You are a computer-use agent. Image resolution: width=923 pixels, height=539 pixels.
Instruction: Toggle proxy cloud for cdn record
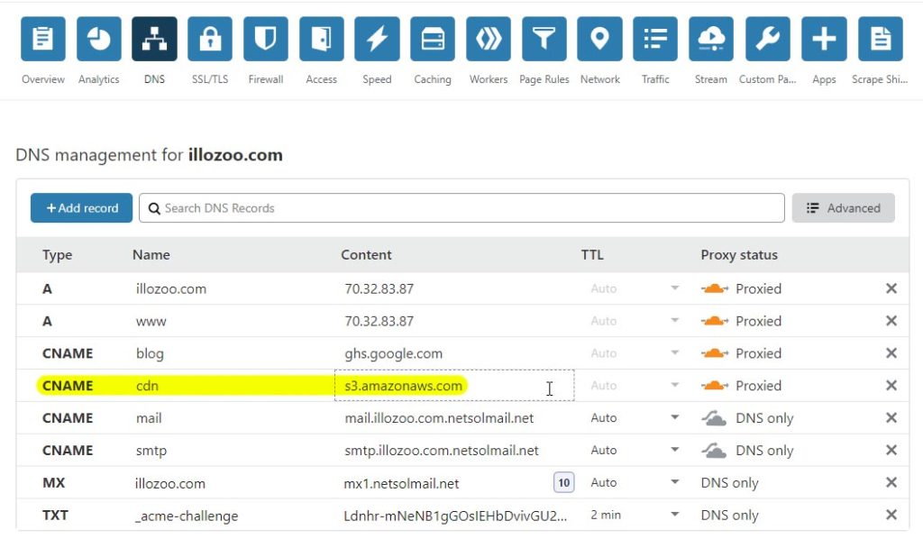(715, 386)
